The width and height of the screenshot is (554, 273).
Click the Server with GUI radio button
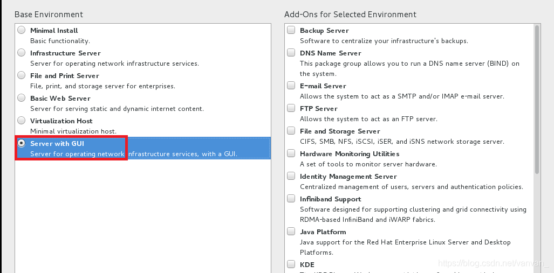click(21, 143)
